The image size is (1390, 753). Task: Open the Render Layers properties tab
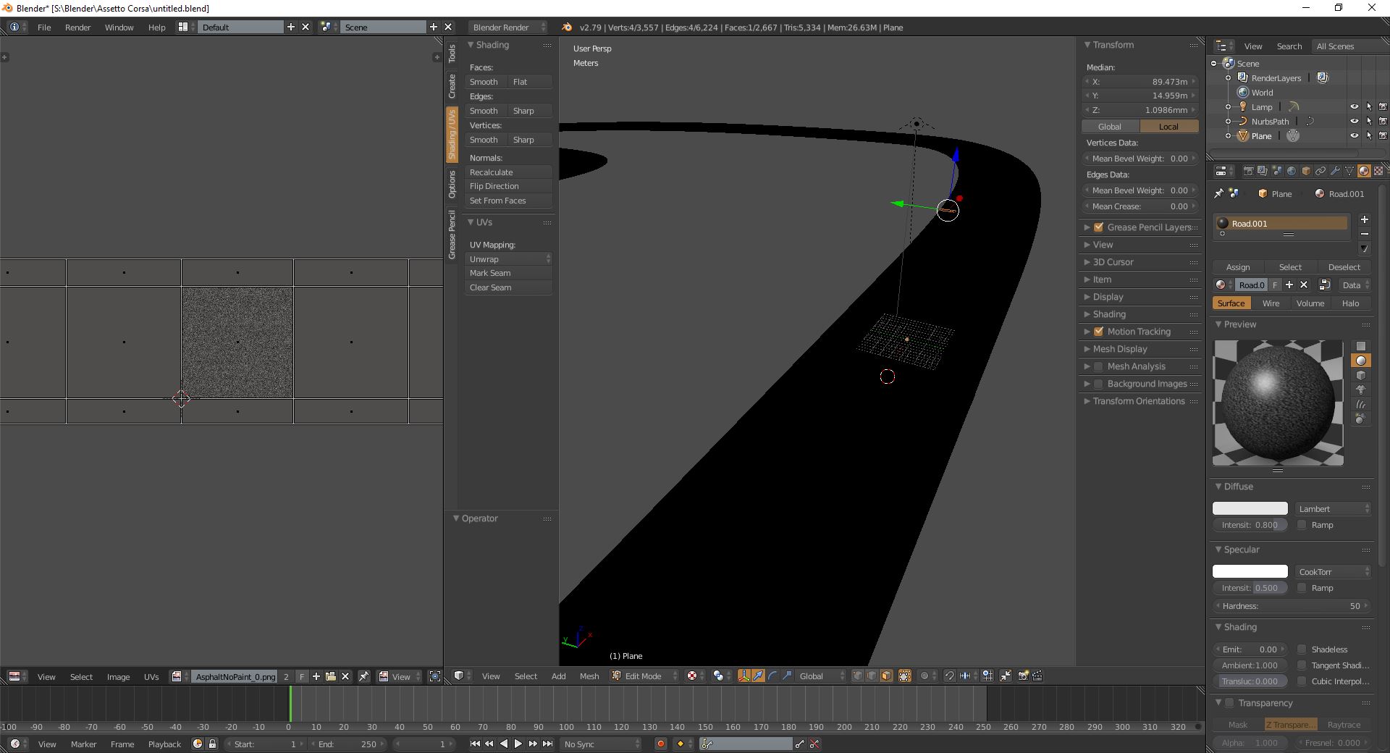click(1263, 172)
